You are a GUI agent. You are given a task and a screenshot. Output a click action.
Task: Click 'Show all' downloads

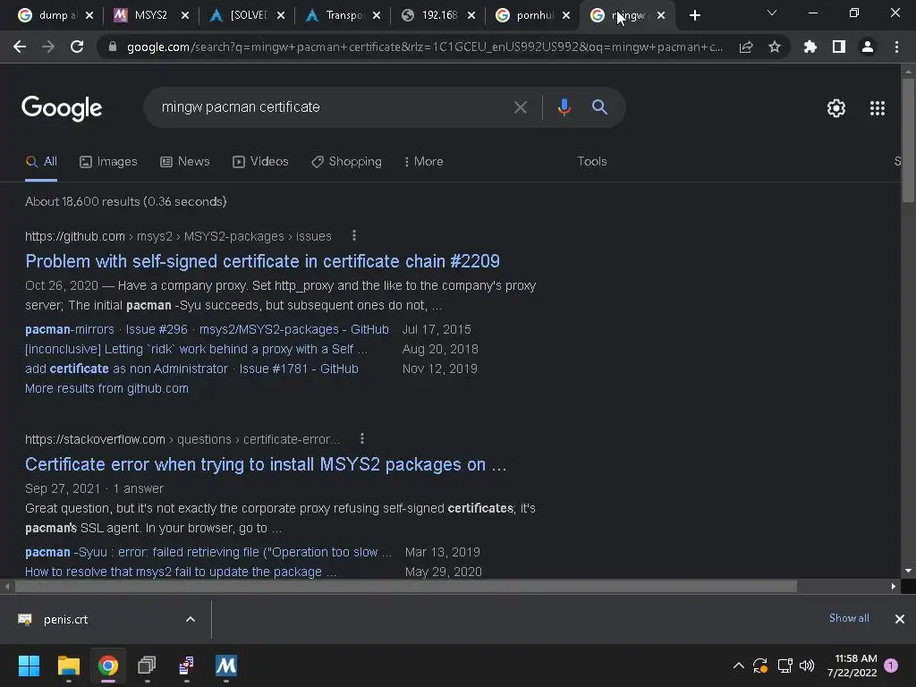(x=849, y=618)
